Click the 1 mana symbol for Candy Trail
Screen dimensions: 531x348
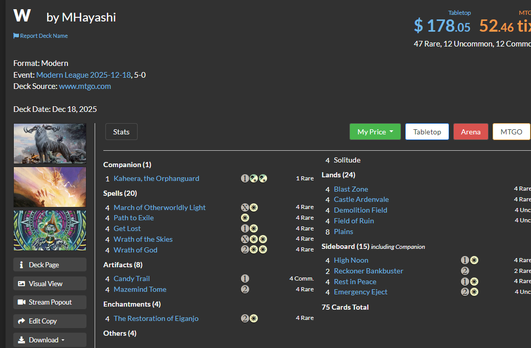tap(245, 279)
